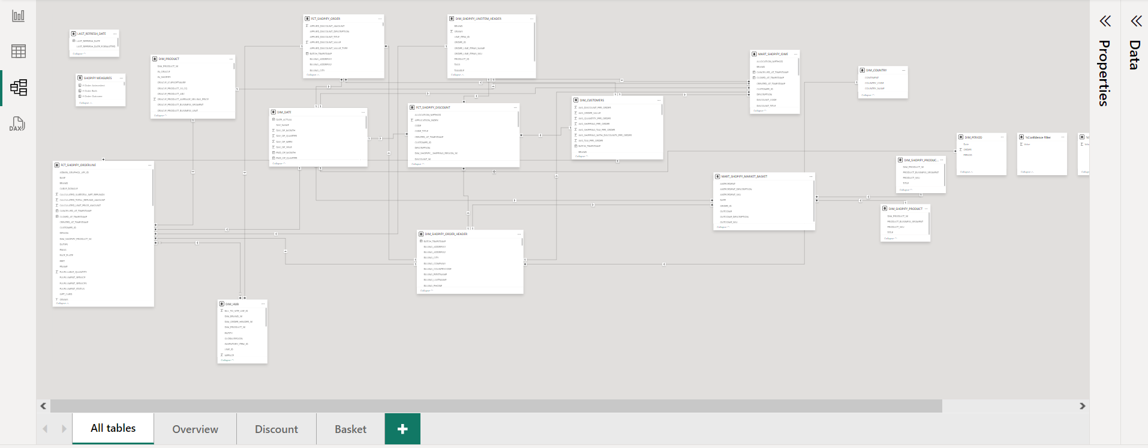Add a new layout tab with plus button
This screenshot has width=1148, height=448.
coord(402,429)
